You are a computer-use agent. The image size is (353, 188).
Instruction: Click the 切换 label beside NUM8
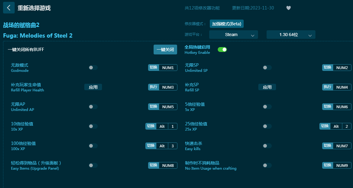[x=154, y=165]
